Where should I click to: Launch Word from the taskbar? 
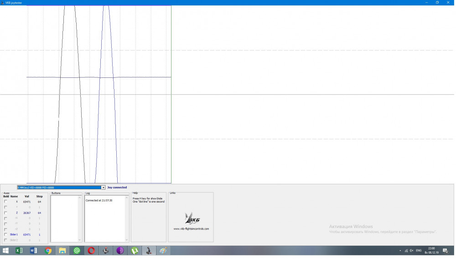[x=33, y=251]
